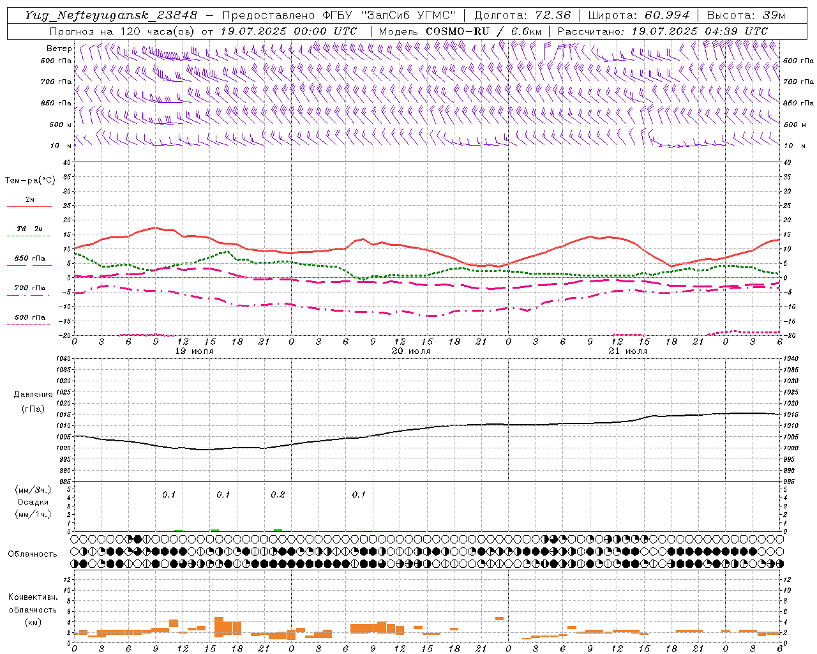Select the Осадки label
The height and width of the screenshot is (654, 817).
point(33,502)
